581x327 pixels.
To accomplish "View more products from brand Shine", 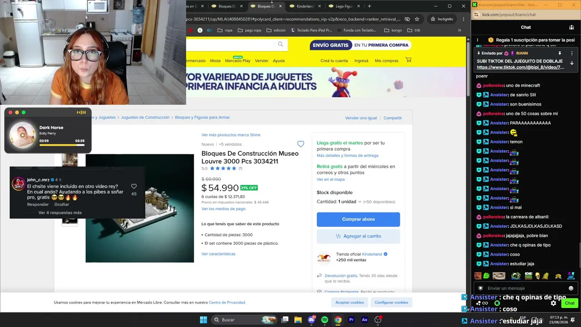I will [231, 135].
